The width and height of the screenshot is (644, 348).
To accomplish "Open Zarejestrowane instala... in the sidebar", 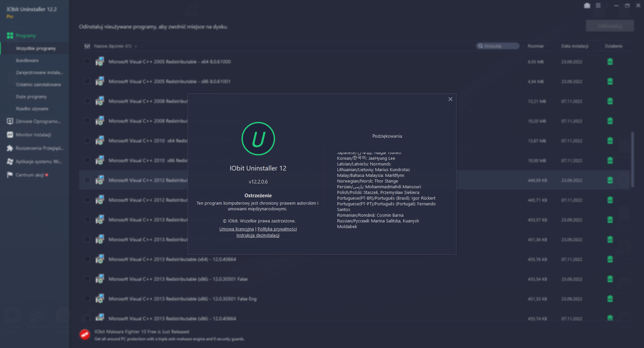I will point(39,73).
